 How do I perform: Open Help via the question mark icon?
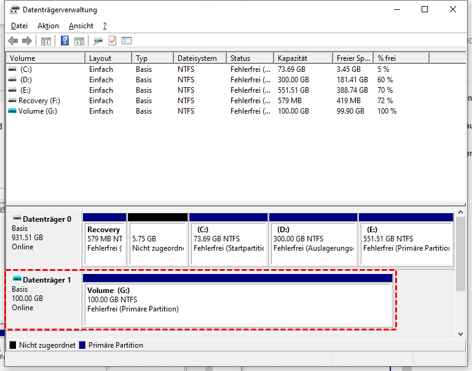click(x=65, y=41)
